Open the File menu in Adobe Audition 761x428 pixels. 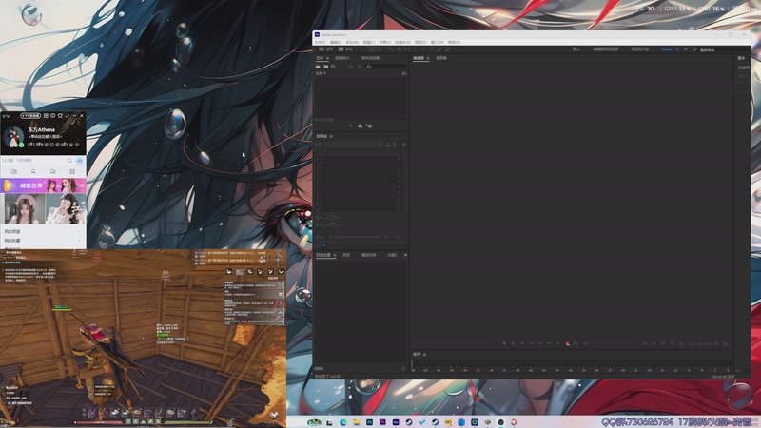[x=321, y=42]
